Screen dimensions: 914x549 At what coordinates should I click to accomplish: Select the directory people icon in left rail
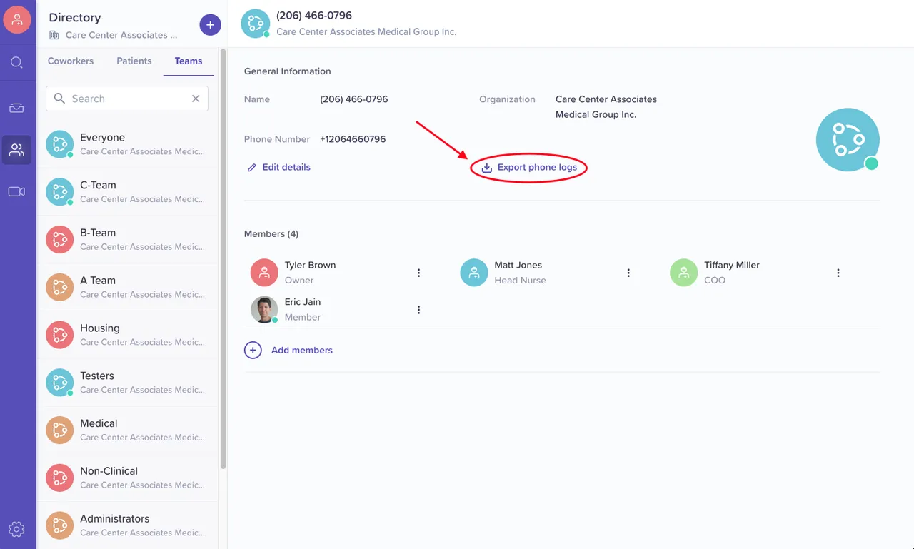point(16,150)
